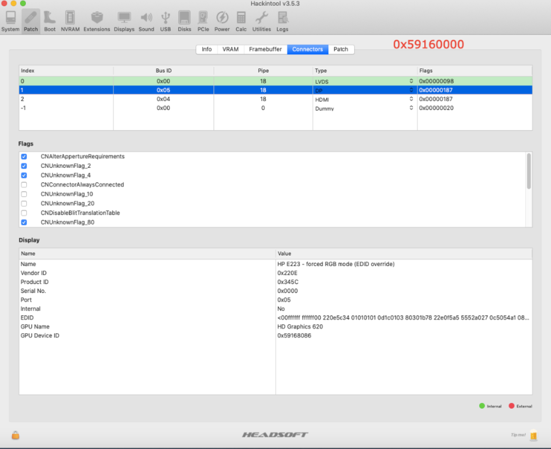This screenshot has height=449, width=551.
Task: Uncheck CNAlterAppertureRequirements flag
Action: pos(24,157)
